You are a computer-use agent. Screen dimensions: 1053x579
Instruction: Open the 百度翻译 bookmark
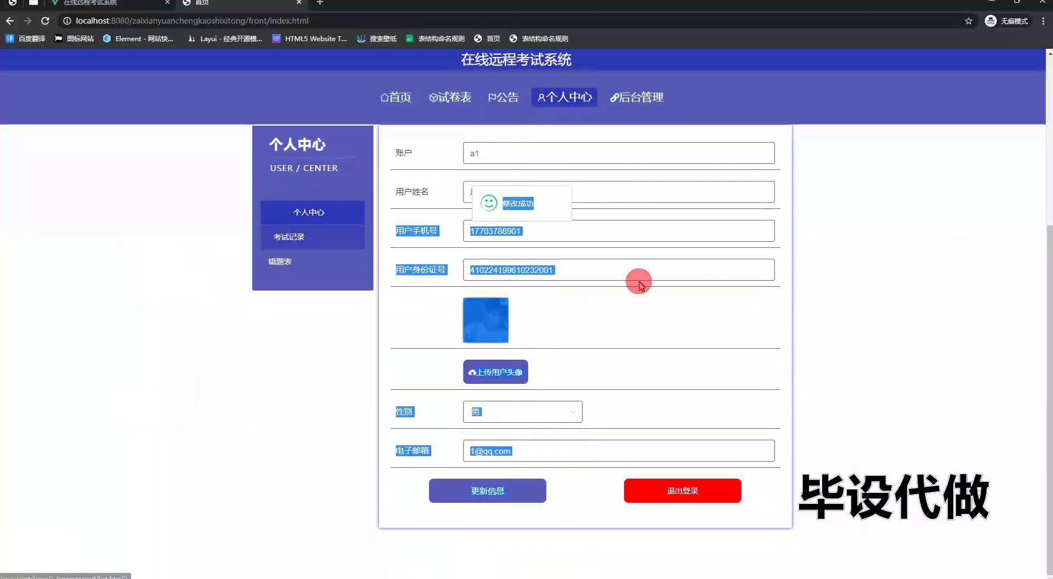[25, 38]
